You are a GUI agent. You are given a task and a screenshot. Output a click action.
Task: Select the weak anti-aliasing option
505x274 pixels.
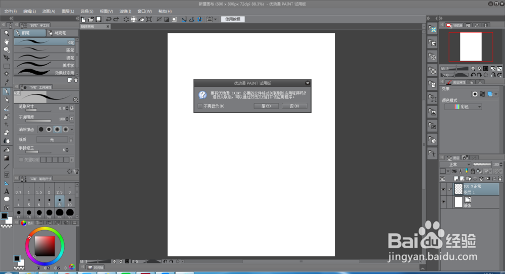[49, 130]
